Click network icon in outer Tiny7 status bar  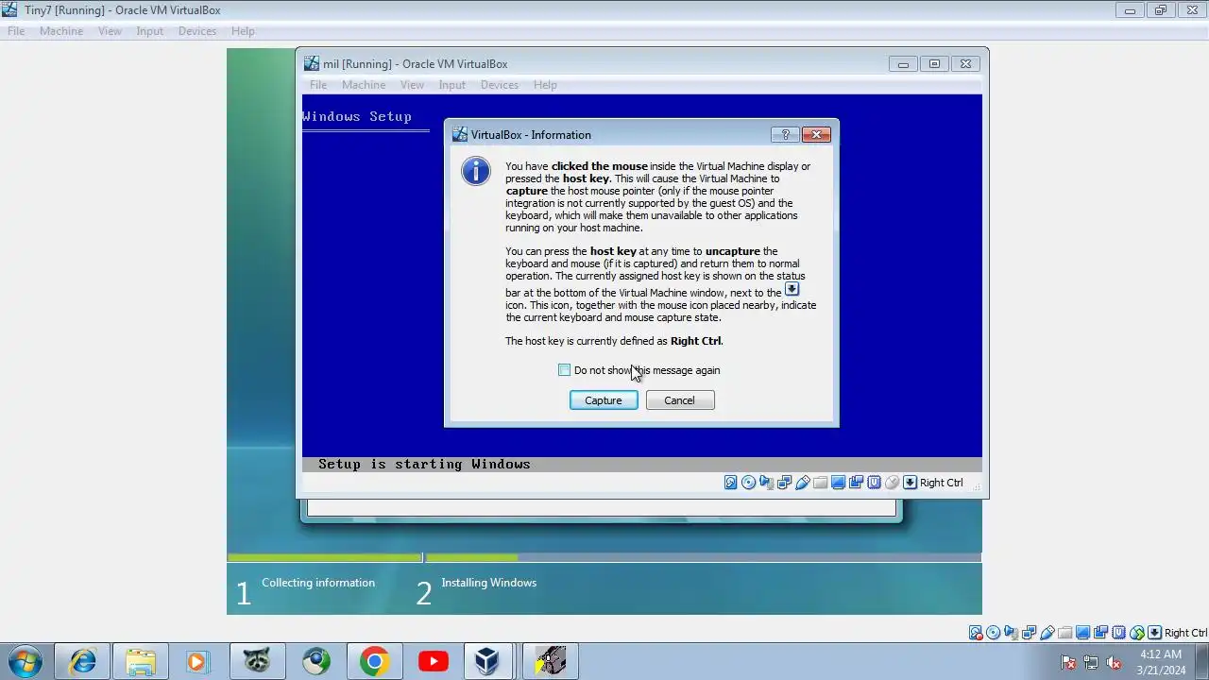click(1029, 633)
